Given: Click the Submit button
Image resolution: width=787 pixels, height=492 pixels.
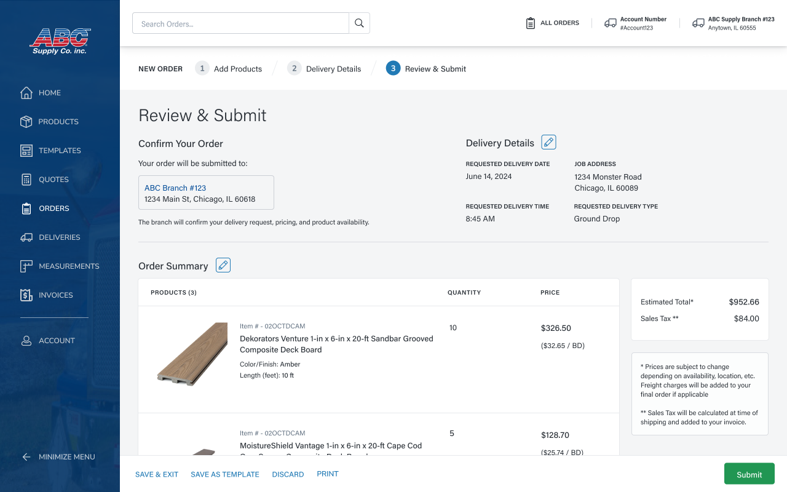Looking at the screenshot, I should pyautogui.click(x=749, y=474).
